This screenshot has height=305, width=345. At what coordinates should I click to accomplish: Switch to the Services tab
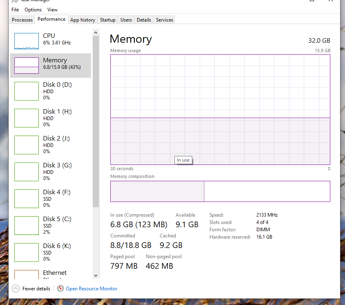(x=165, y=20)
